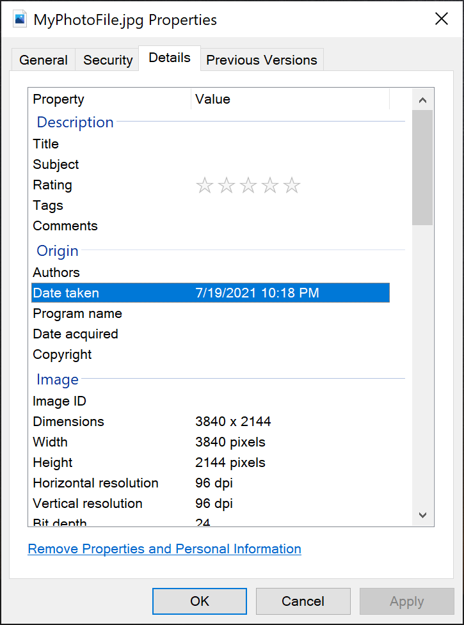464x625 pixels.
Task: Set rating to four stars
Action: pos(270,186)
